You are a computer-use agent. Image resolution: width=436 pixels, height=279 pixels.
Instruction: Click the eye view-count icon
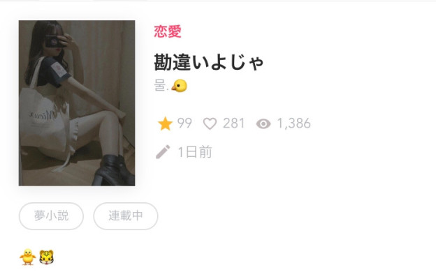coord(263,124)
